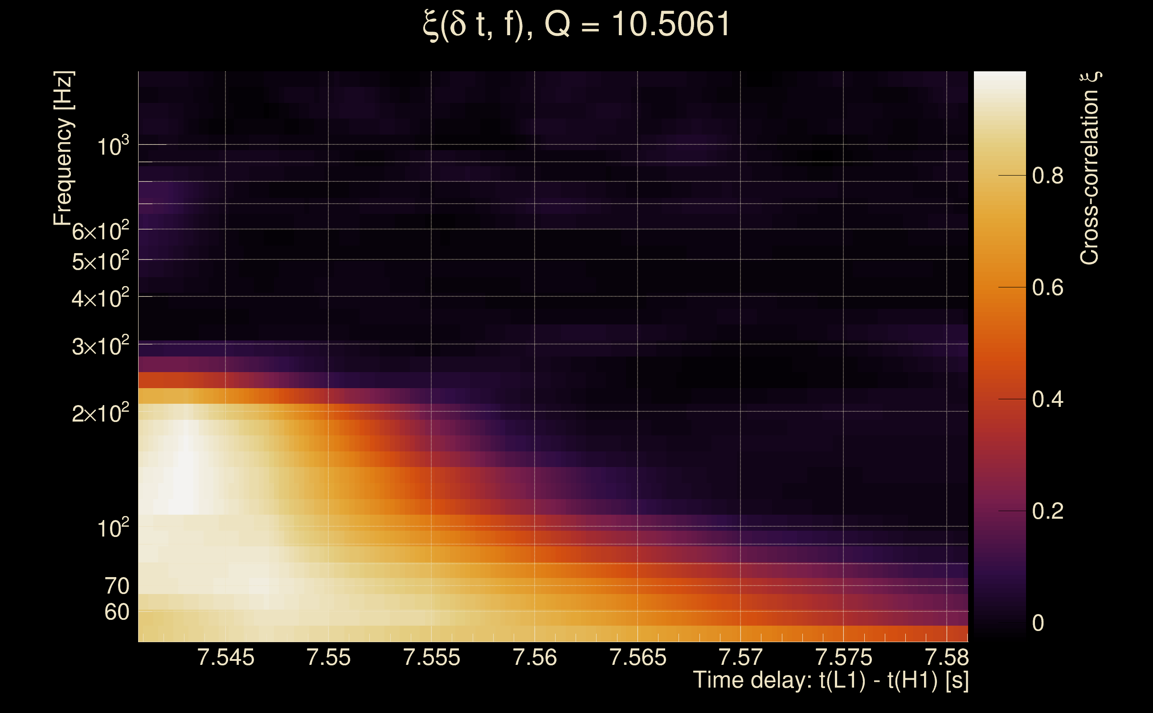1153x713 pixels.
Task: Click the 0.6 mark on the color bar
Action: 1047,288
